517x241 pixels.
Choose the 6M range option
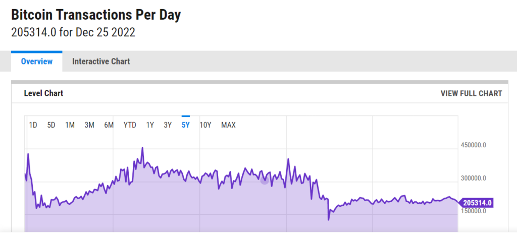[x=109, y=125]
